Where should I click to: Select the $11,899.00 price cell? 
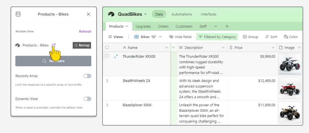click(252, 113)
